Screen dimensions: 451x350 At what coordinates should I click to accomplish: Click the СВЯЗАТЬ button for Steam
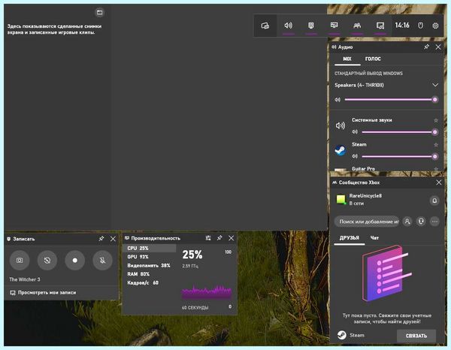click(x=416, y=336)
